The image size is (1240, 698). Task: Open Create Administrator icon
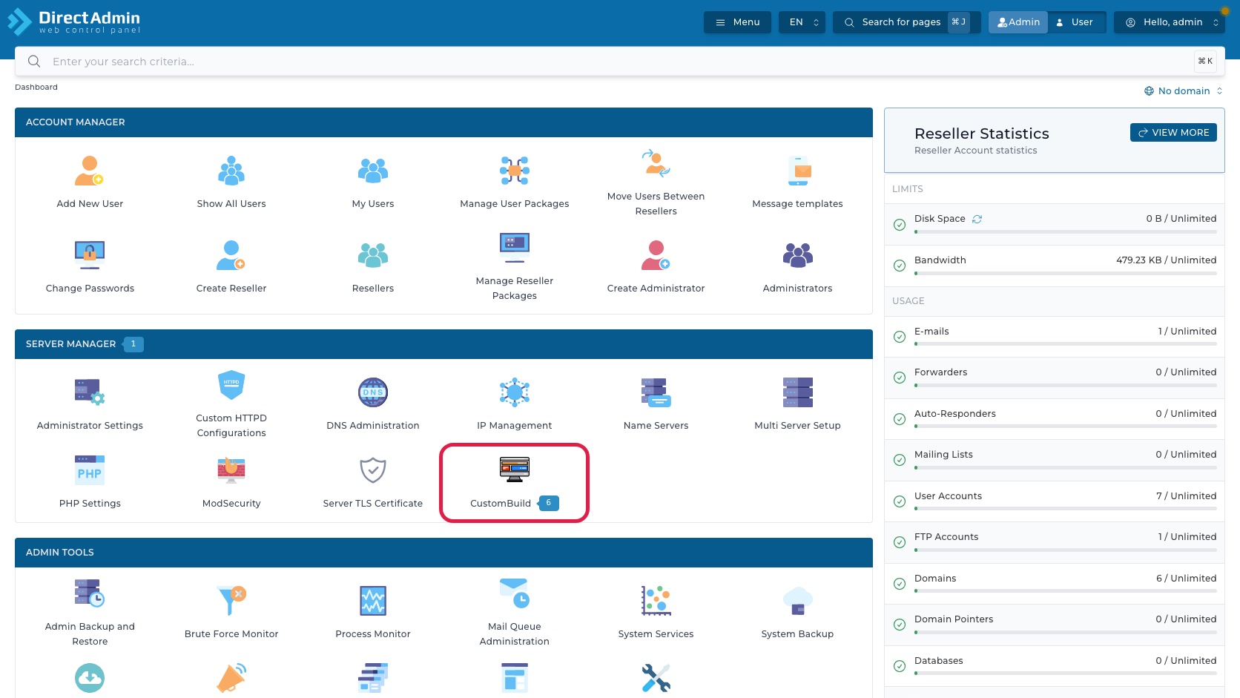[x=656, y=255]
